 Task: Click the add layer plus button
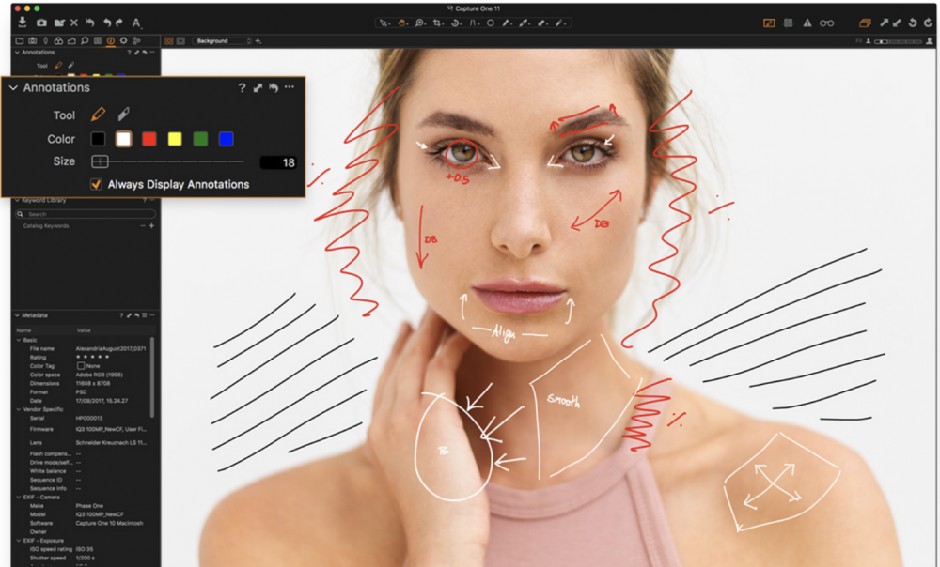point(258,40)
